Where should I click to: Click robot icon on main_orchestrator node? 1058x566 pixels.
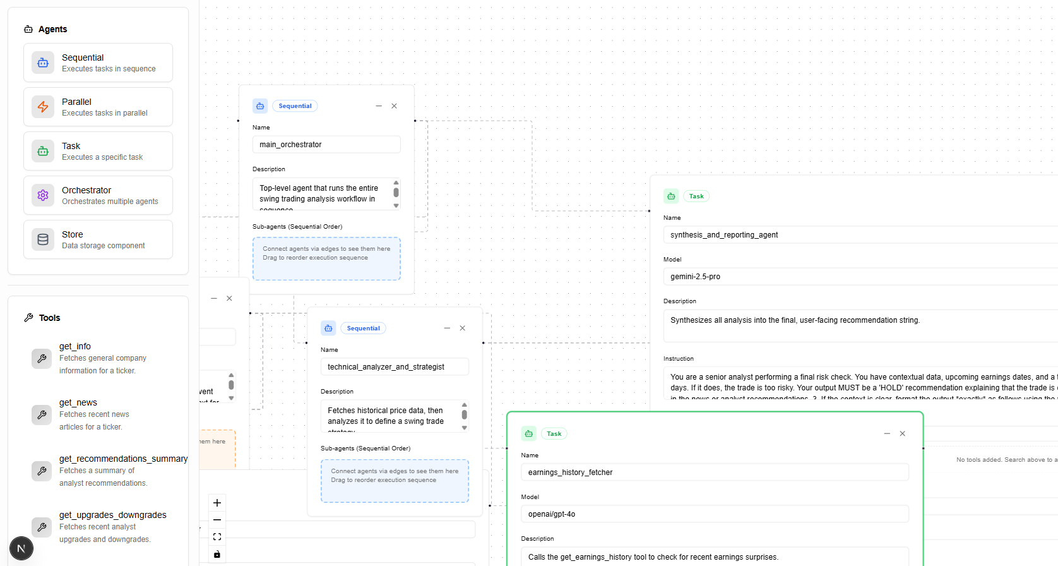260,106
